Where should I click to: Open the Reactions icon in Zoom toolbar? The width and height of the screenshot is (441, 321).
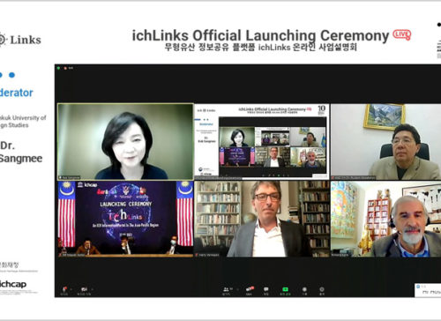(322, 289)
